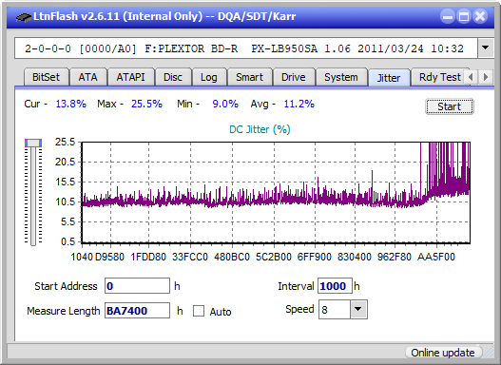Select the Log tab

(x=209, y=77)
